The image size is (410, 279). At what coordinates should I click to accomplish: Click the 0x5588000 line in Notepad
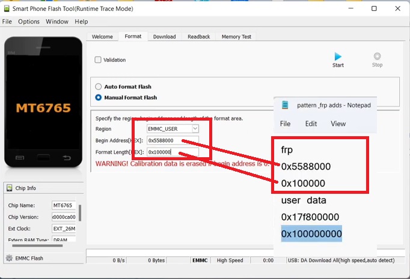tap(305, 166)
